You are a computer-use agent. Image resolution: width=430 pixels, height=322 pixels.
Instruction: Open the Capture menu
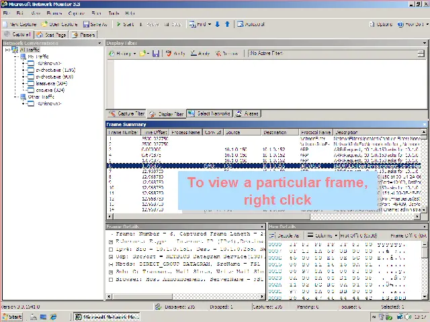(x=76, y=13)
